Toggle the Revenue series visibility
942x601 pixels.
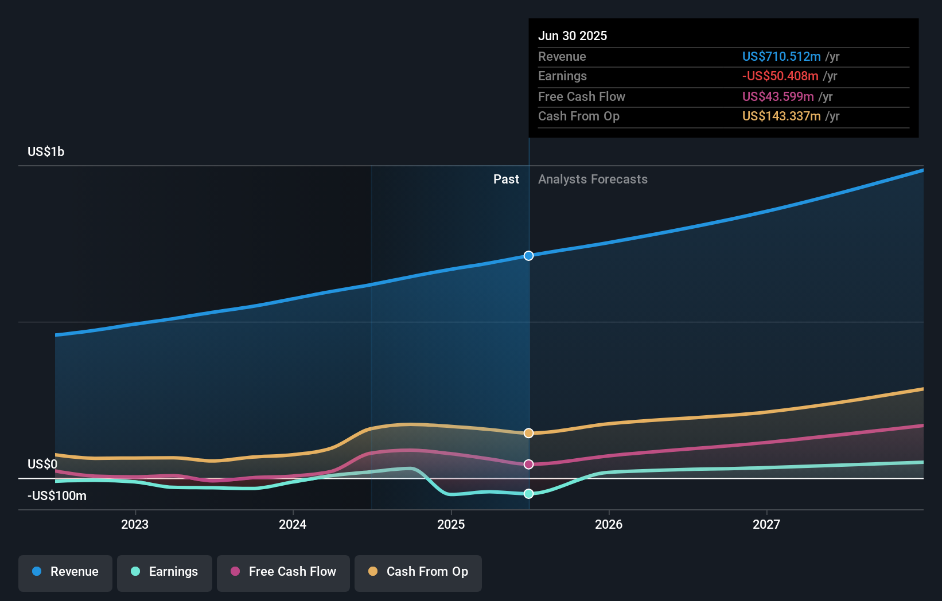point(65,572)
